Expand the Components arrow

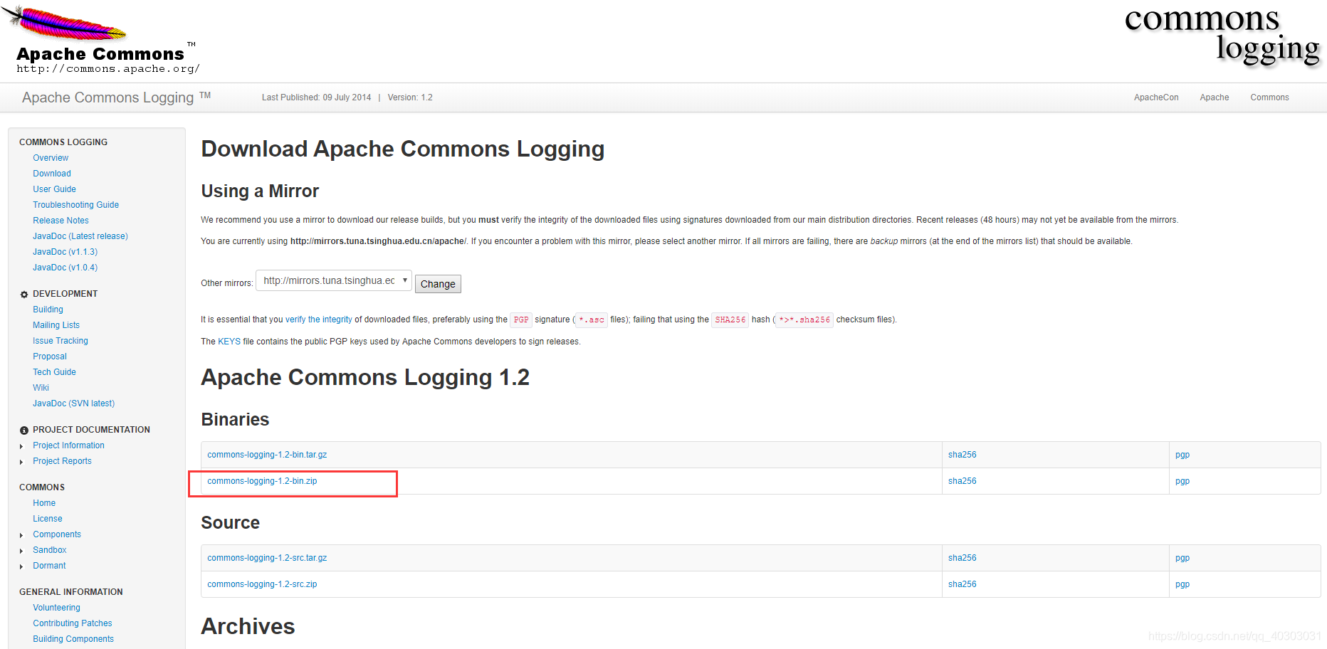21,535
